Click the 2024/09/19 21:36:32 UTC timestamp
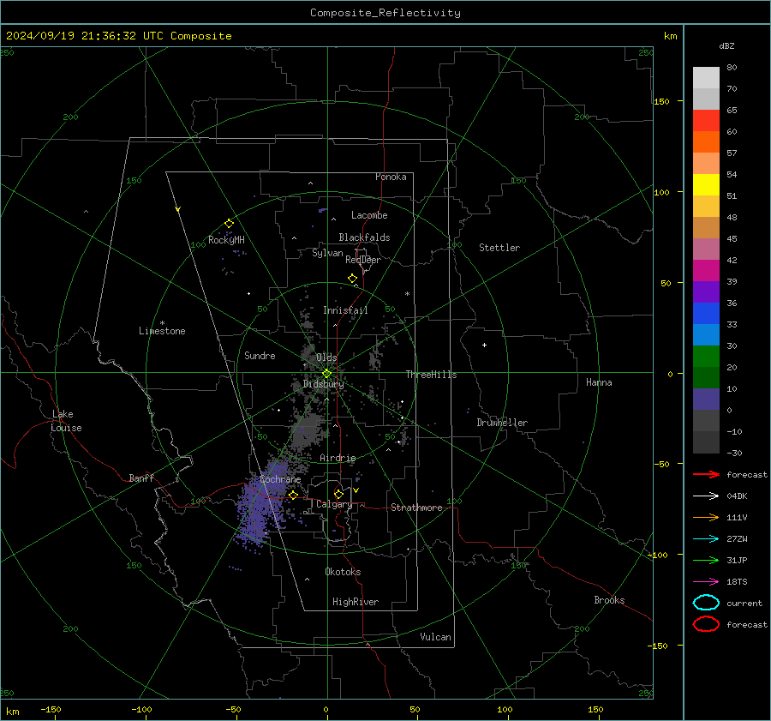 (x=119, y=36)
